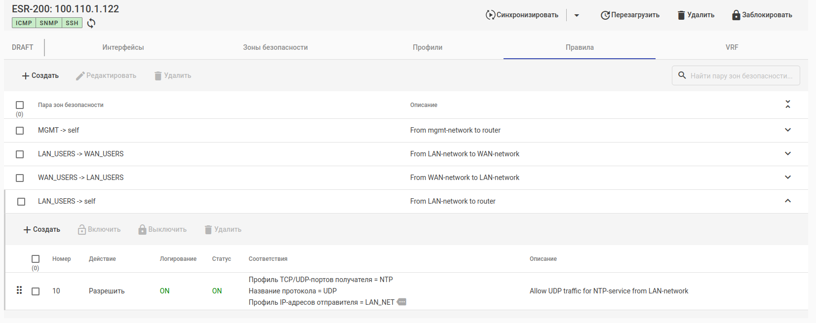Check the box for rule number 10
The width and height of the screenshot is (816, 323).
point(36,291)
